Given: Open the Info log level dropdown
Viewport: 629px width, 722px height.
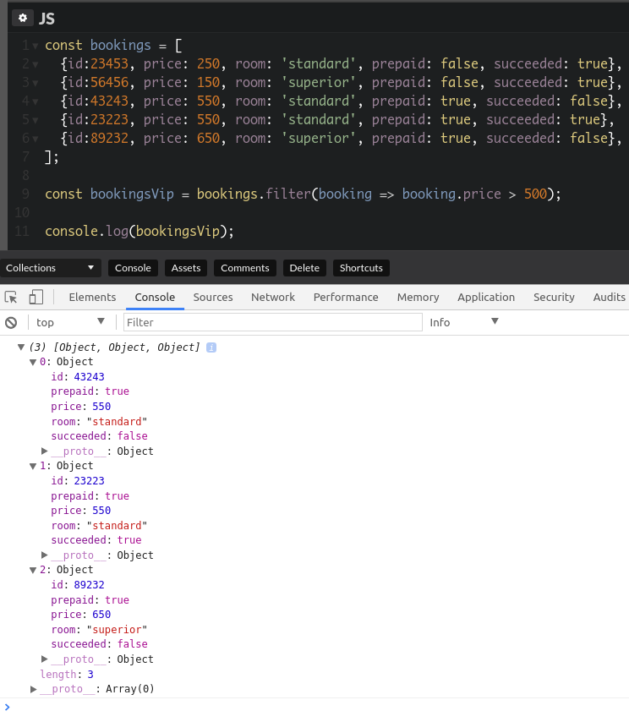Looking at the screenshot, I should click(x=464, y=322).
